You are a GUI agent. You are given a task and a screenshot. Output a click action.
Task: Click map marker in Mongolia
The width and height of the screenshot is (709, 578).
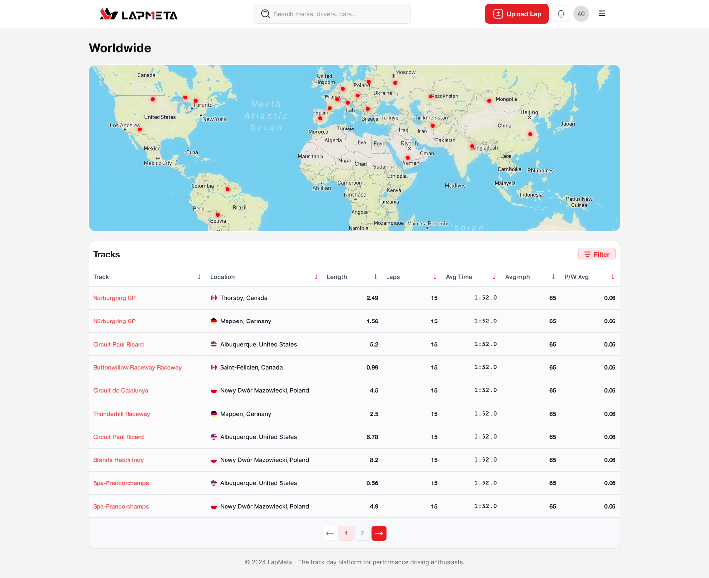click(x=489, y=101)
